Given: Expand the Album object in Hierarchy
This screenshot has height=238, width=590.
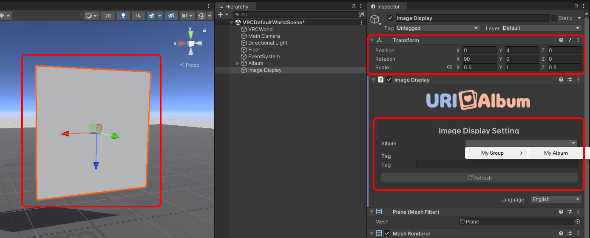Looking at the screenshot, I should point(238,63).
